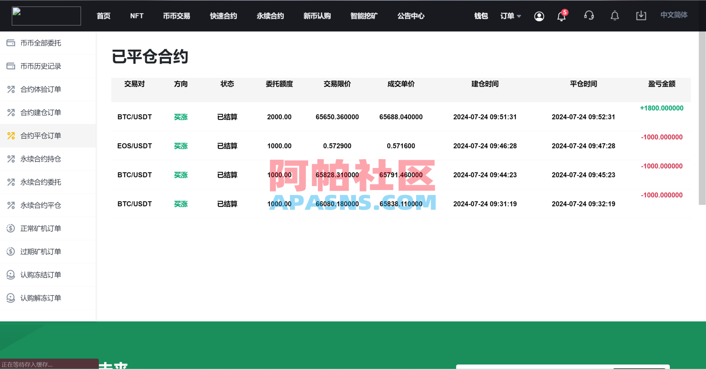Go to 公告中心 from top navigation

(x=411, y=16)
